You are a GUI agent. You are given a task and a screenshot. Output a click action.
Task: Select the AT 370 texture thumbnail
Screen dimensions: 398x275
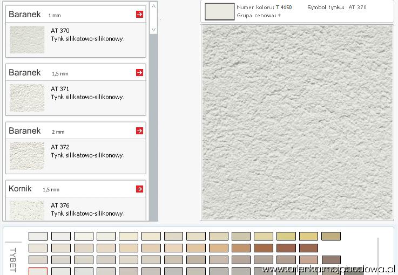[27, 39]
